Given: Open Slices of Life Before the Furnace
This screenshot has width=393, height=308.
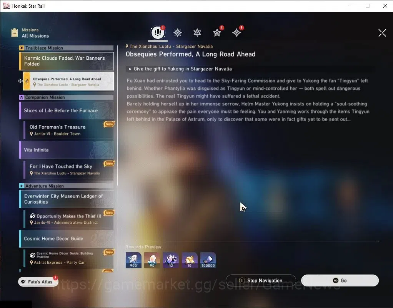Looking at the screenshot, I should coord(67,110).
